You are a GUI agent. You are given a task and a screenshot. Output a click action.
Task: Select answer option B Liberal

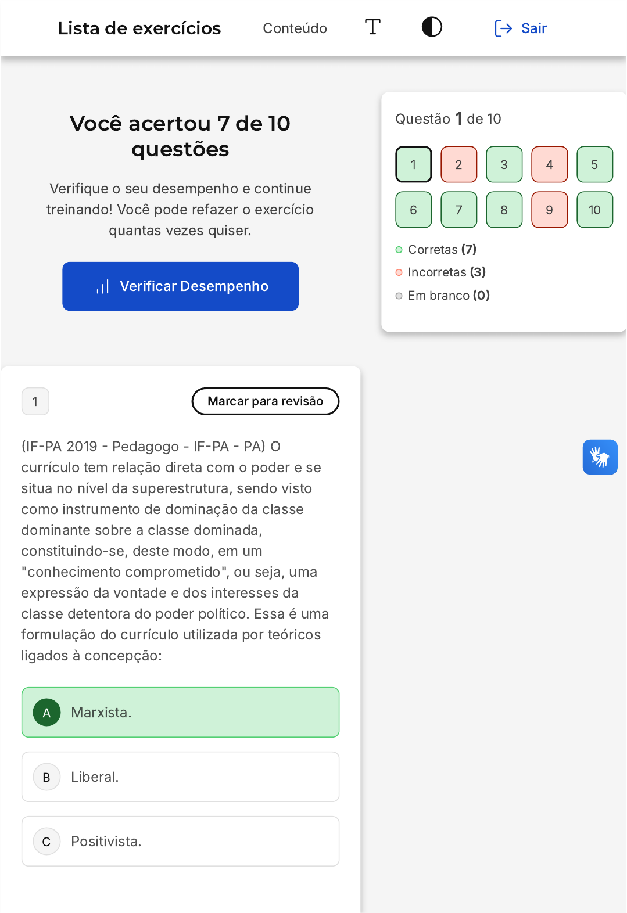pos(180,777)
